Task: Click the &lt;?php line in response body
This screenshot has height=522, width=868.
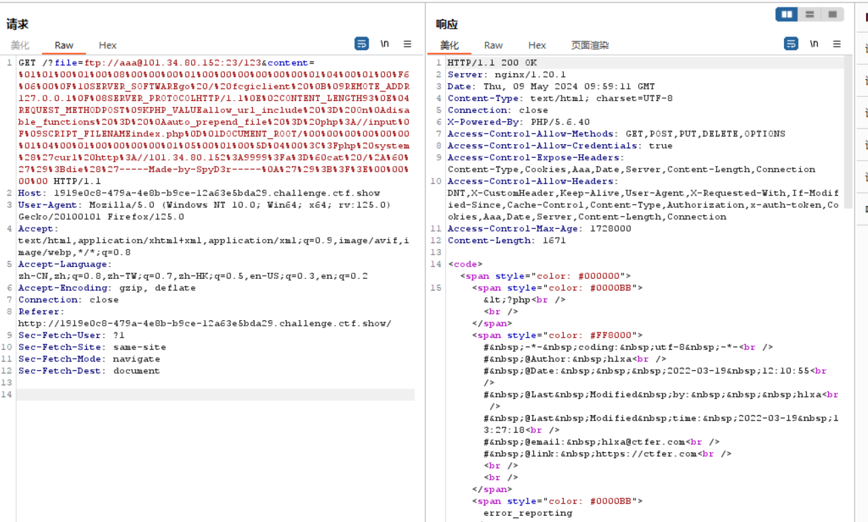Action: point(524,299)
